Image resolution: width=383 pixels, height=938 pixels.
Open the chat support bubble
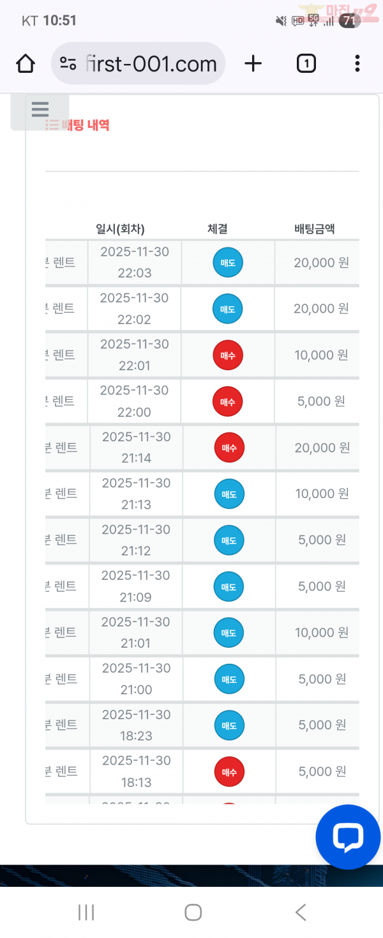pyautogui.click(x=348, y=837)
